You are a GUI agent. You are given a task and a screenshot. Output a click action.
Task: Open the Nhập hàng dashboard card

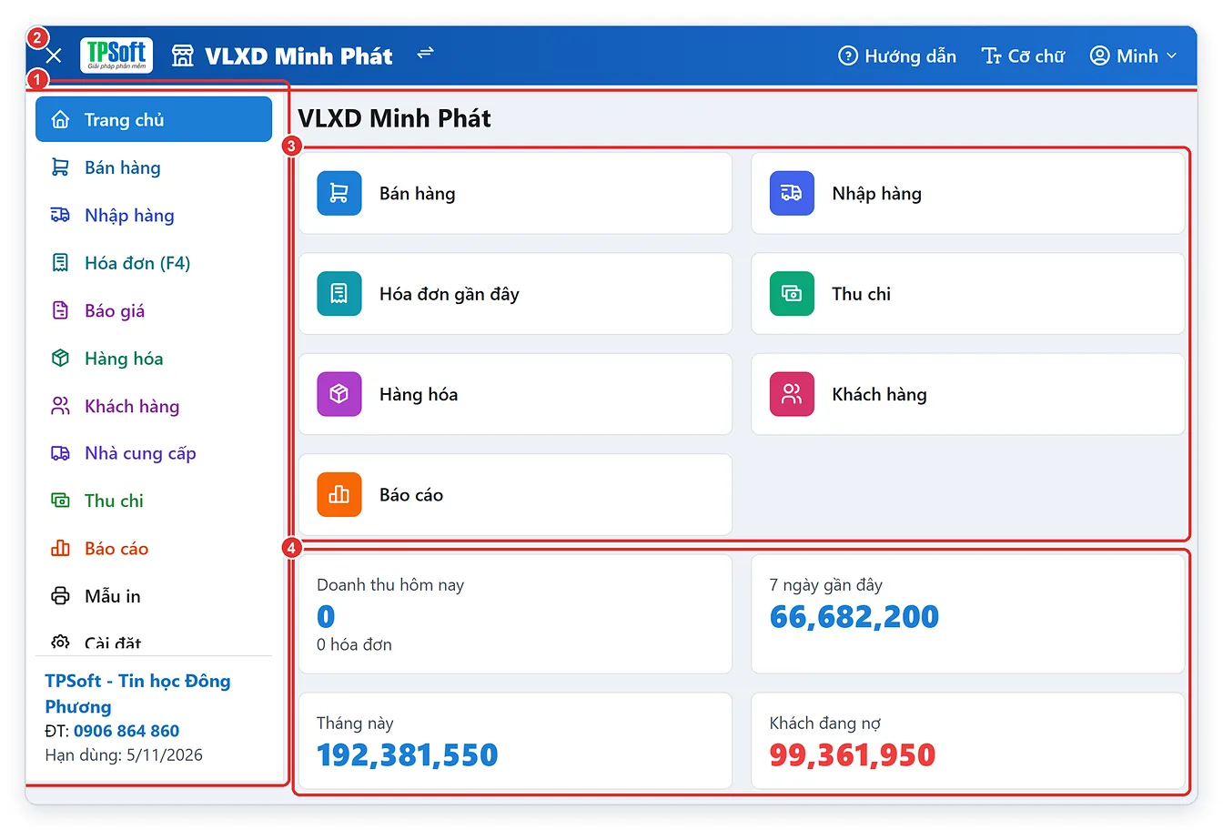click(968, 193)
